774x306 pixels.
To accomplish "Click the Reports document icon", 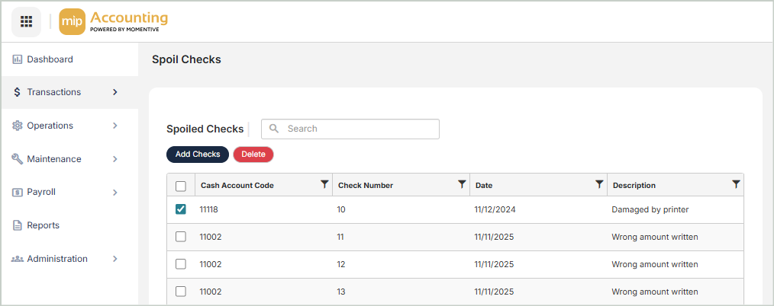I will [17, 225].
